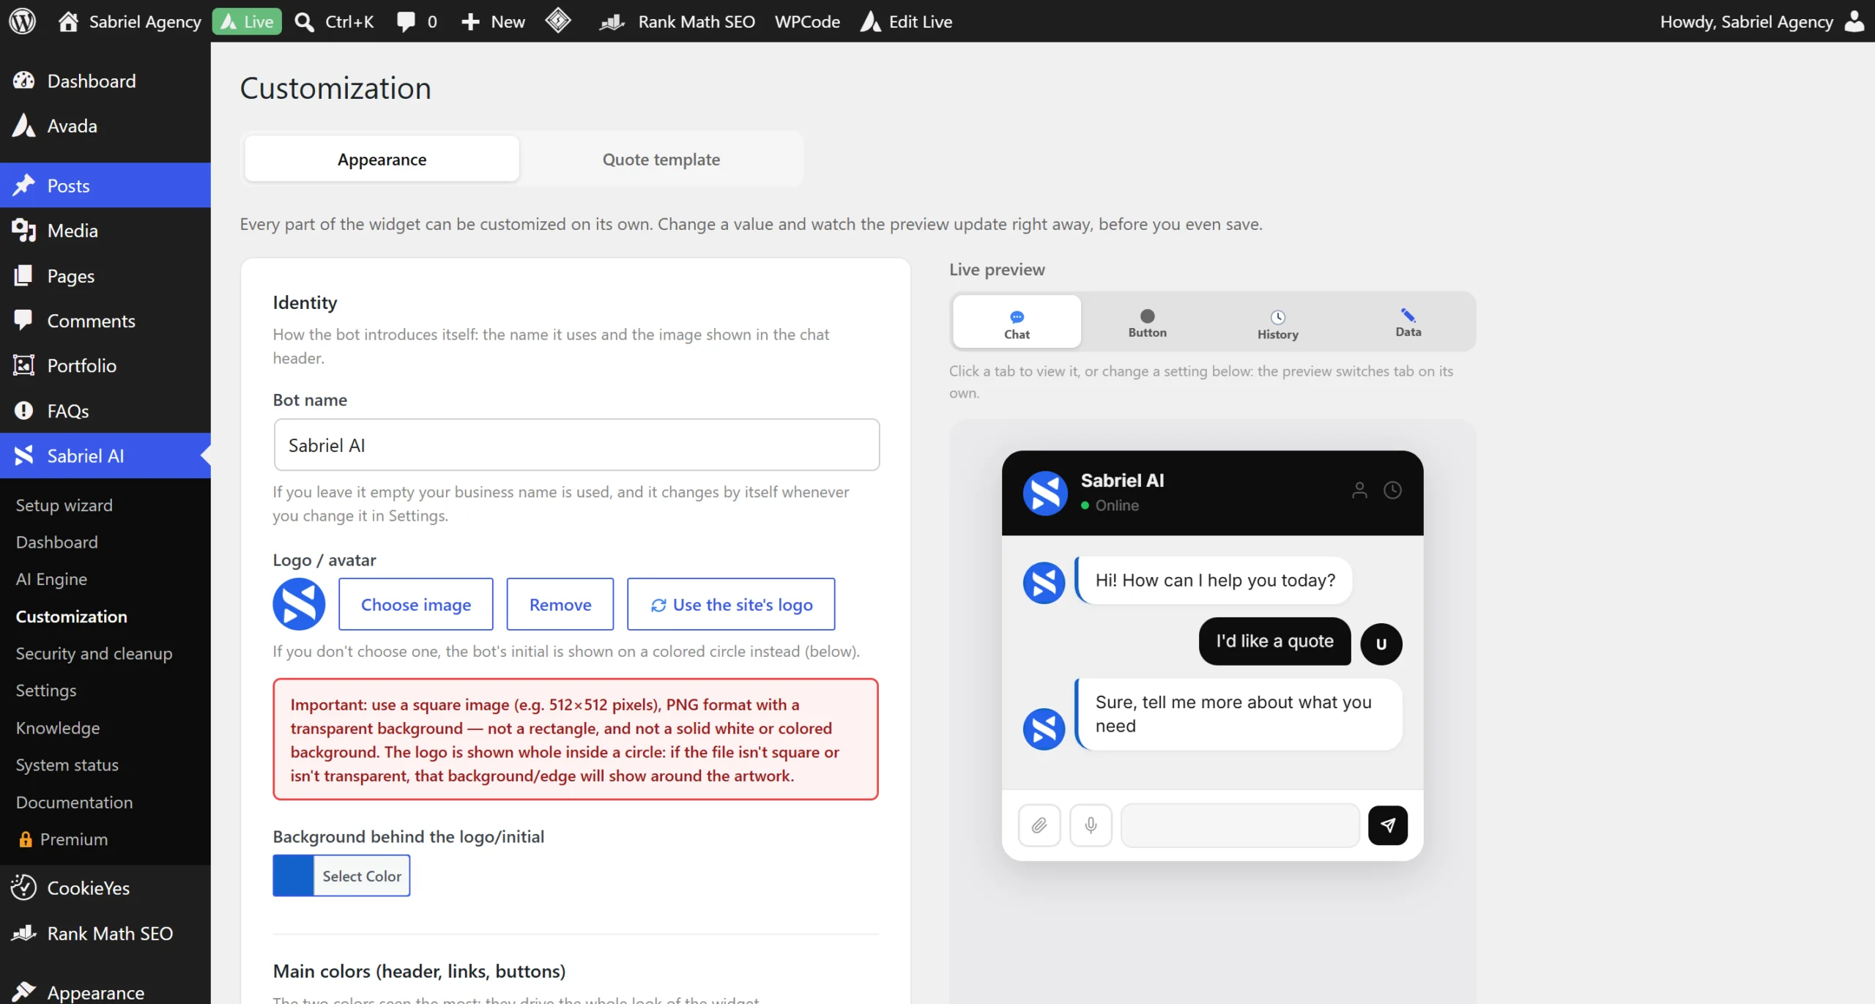Select the Chat preview tab
Image resolution: width=1875 pixels, height=1004 pixels.
(1017, 322)
